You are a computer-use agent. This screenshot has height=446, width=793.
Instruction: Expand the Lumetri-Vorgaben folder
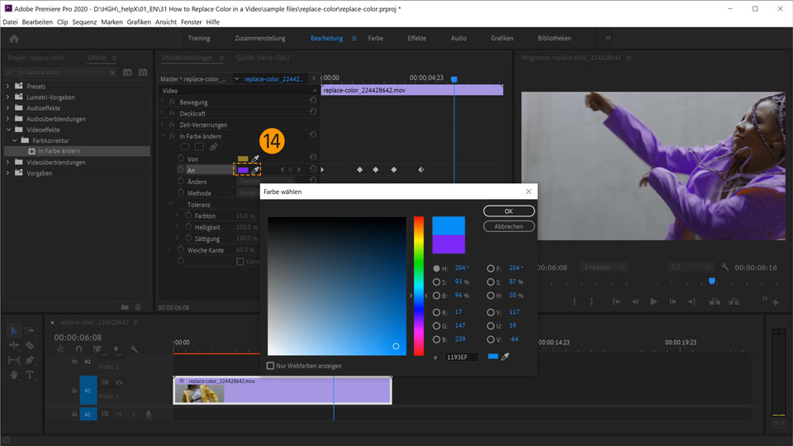pyautogui.click(x=7, y=97)
